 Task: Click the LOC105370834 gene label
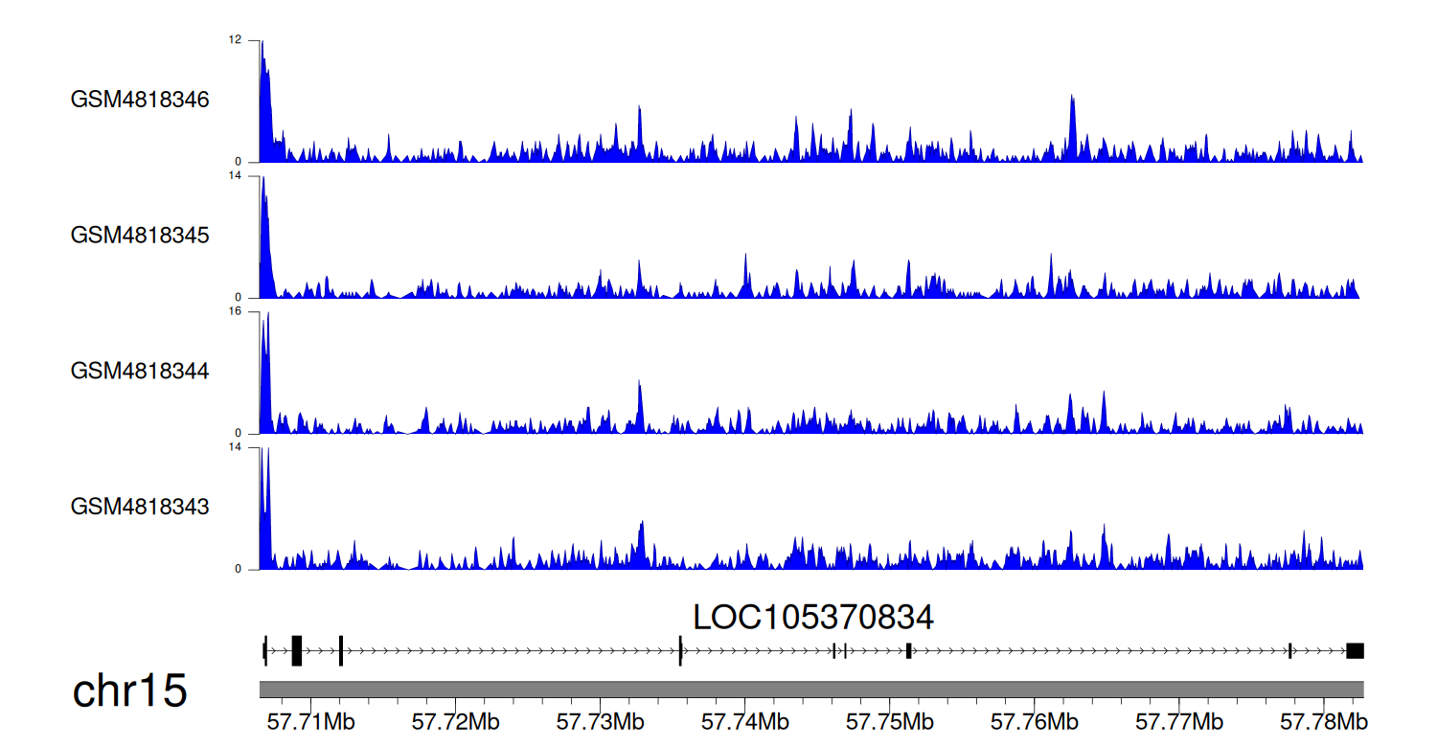(x=812, y=618)
